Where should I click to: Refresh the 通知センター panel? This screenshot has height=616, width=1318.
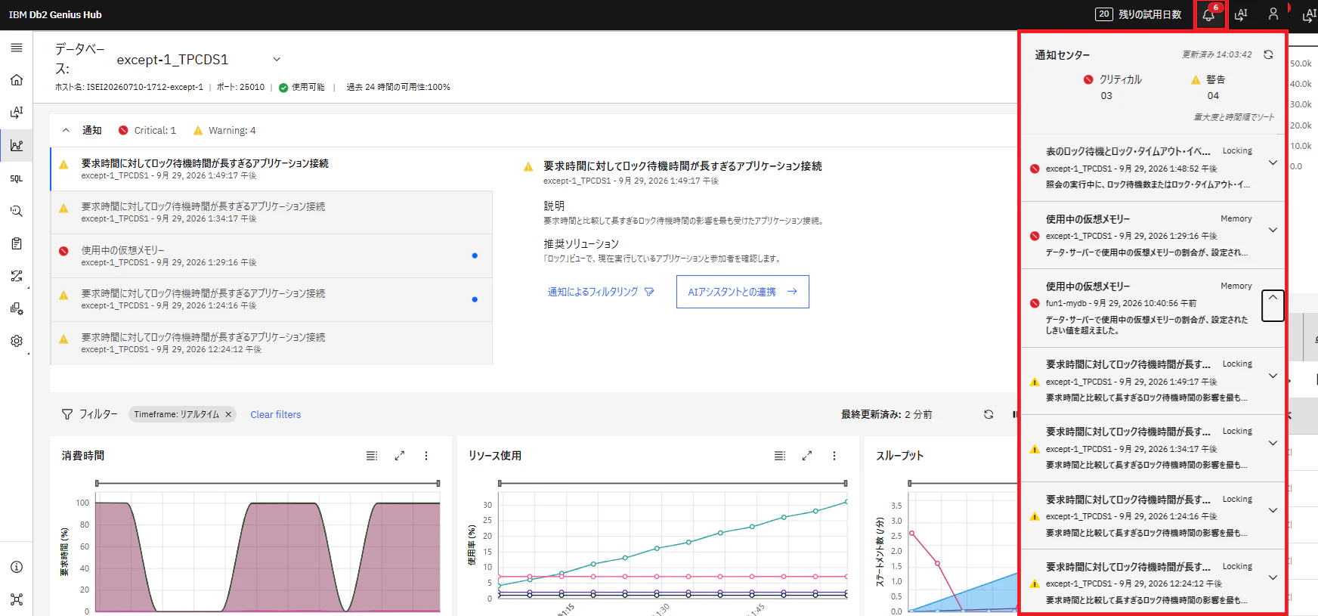[x=1268, y=54]
